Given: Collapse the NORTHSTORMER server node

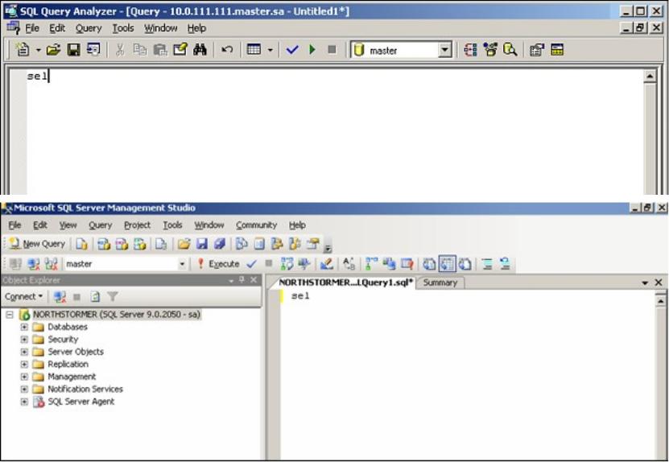Looking at the screenshot, I should coord(10,315).
